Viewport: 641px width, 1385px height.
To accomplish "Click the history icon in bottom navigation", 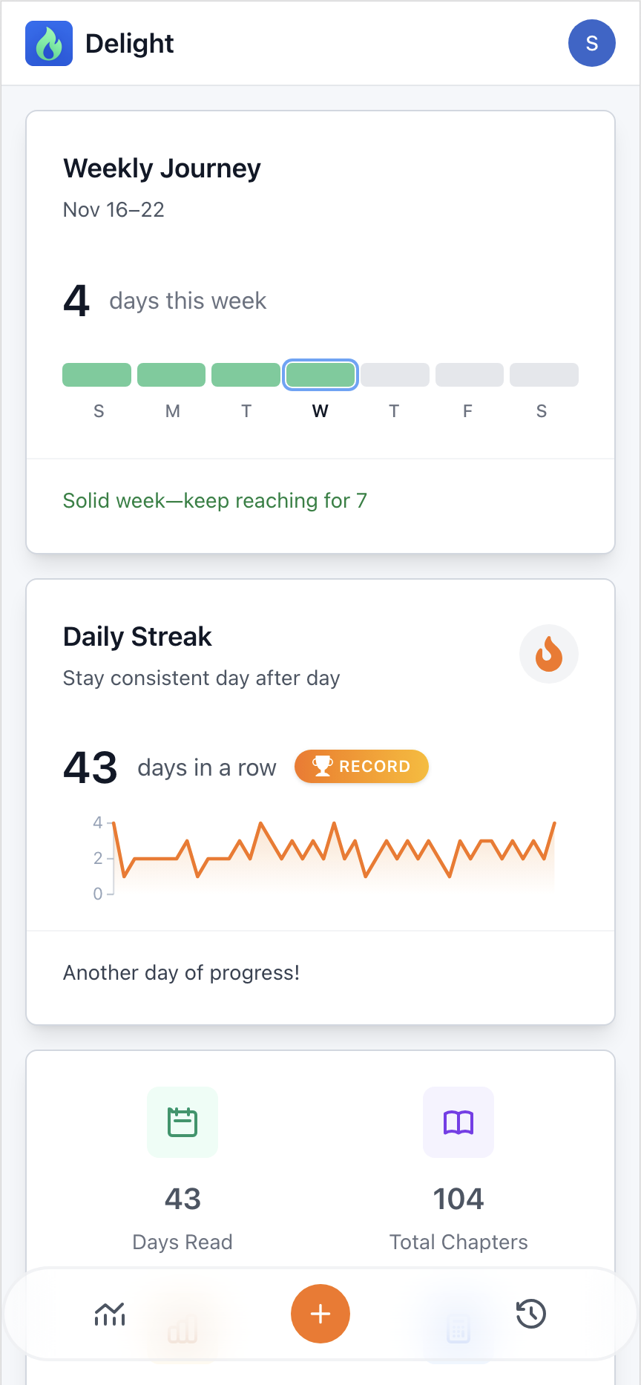I will click(x=531, y=1314).
